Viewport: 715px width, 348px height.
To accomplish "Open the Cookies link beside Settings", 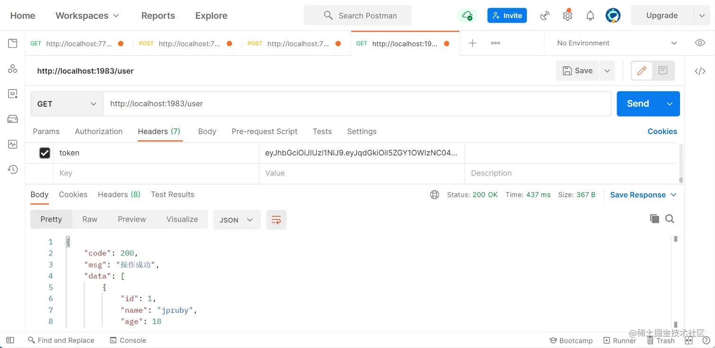I will coord(662,131).
